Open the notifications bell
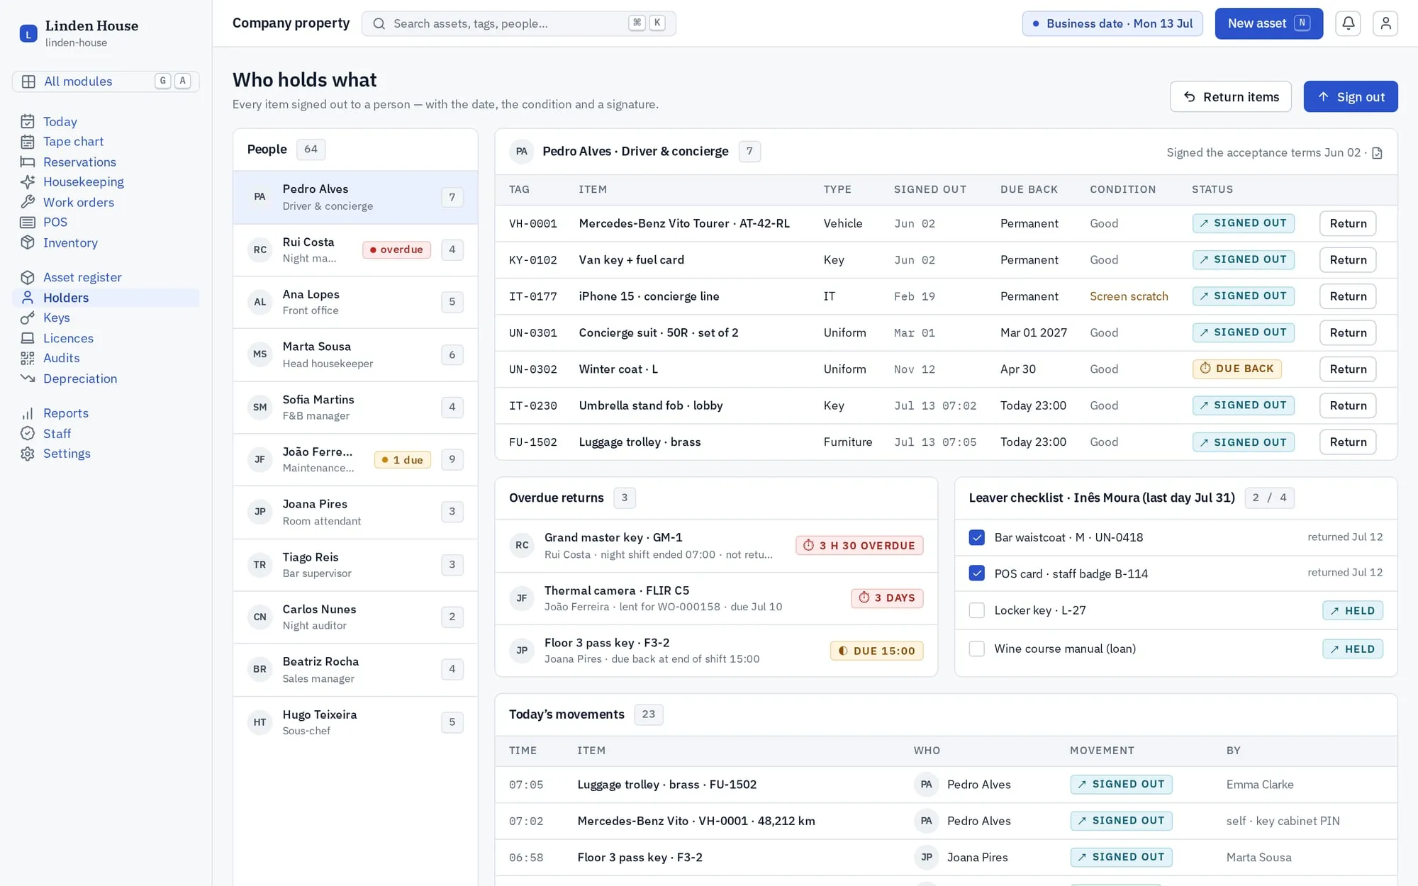 pos(1348,23)
